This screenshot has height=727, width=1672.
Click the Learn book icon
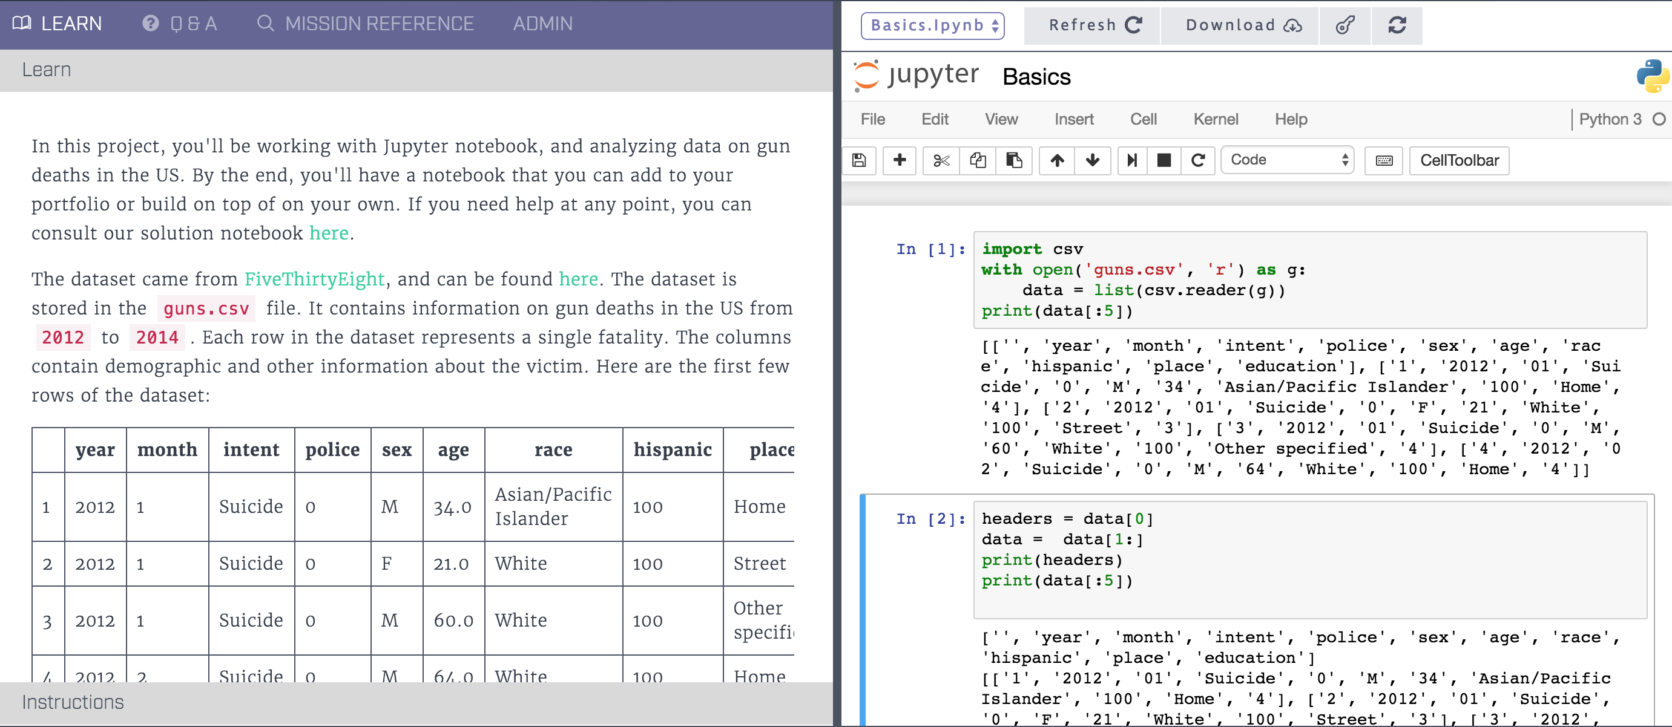click(21, 24)
